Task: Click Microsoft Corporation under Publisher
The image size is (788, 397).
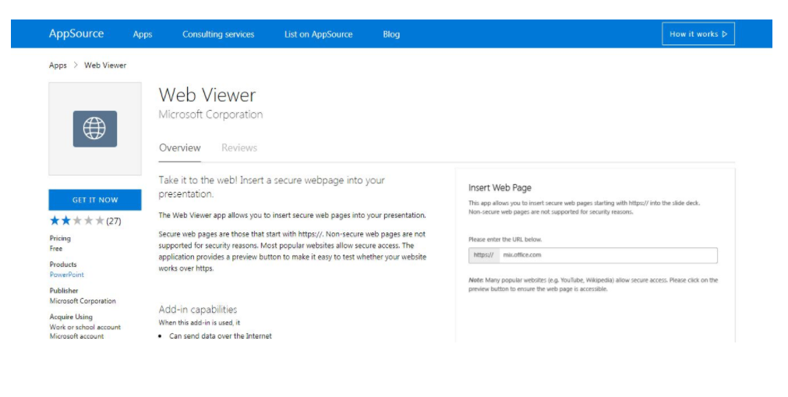Action: click(83, 301)
